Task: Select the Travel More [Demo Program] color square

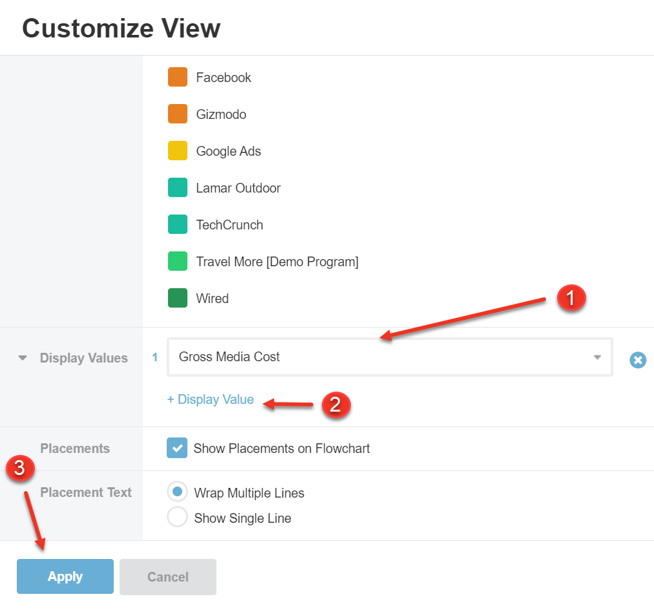Action: pyautogui.click(x=178, y=261)
